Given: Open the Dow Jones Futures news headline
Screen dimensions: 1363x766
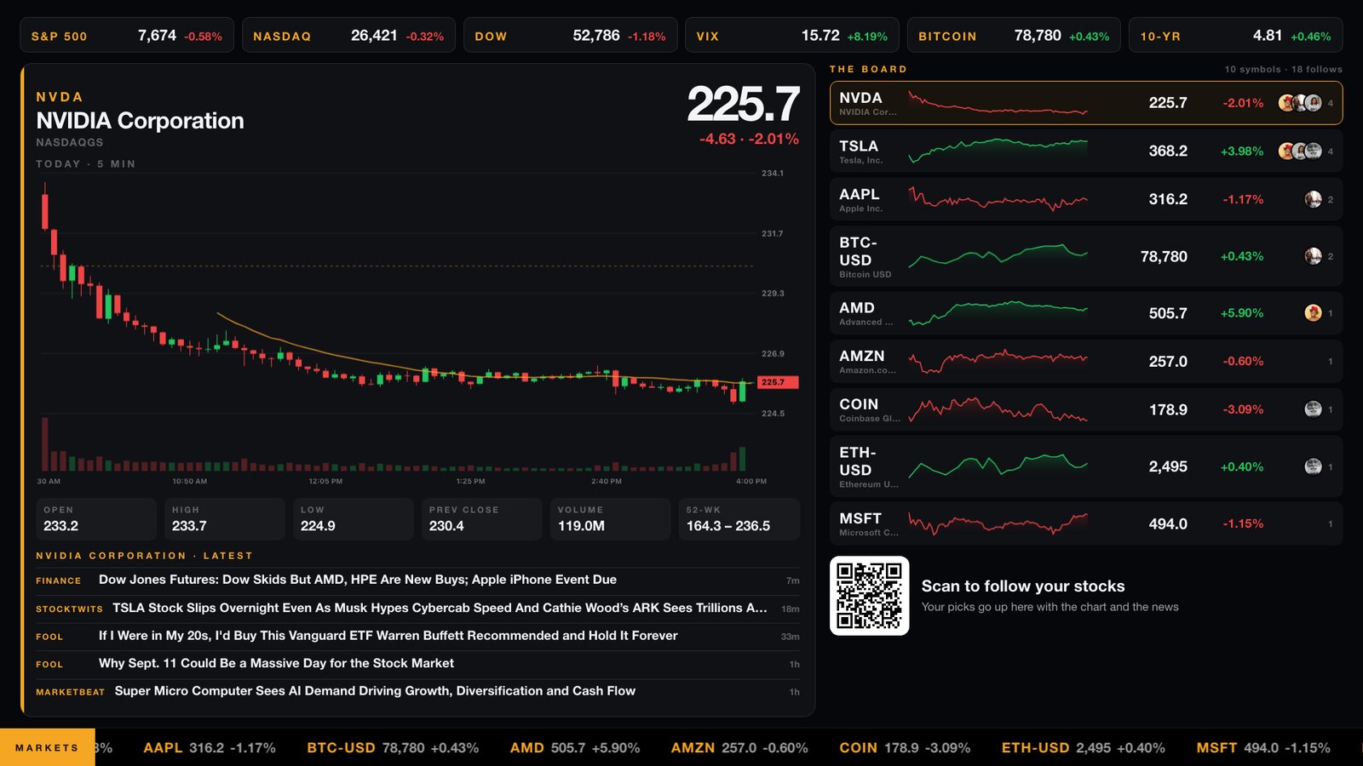Looking at the screenshot, I should pos(358,580).
